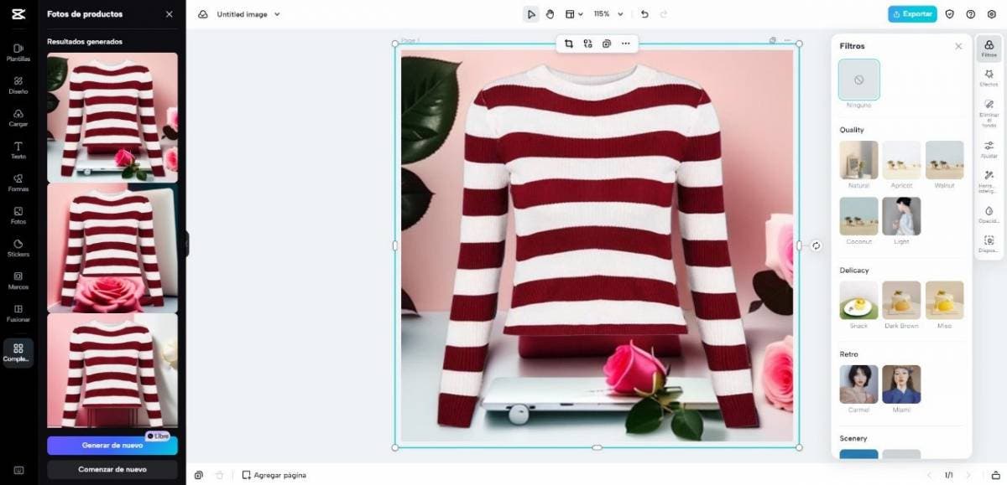
Task: Switch to the Diseño tab
Action: point(18,85)
